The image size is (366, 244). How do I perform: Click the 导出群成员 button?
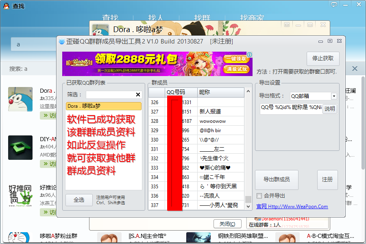click(276, 180)
